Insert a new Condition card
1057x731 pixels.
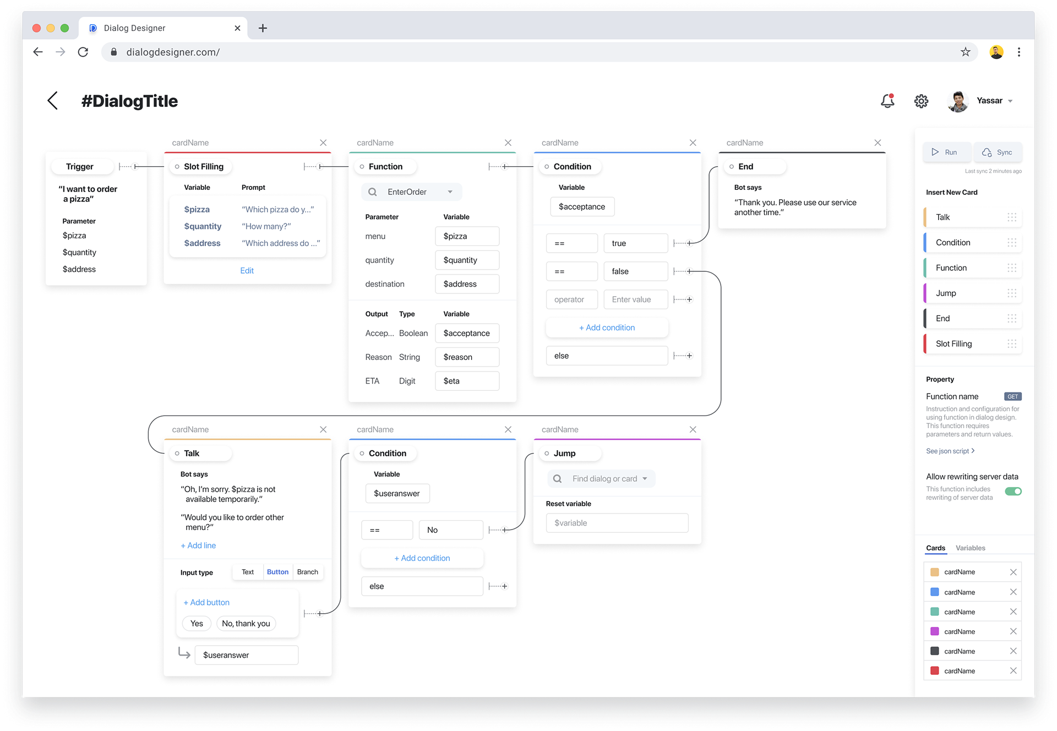pos(972,242)
